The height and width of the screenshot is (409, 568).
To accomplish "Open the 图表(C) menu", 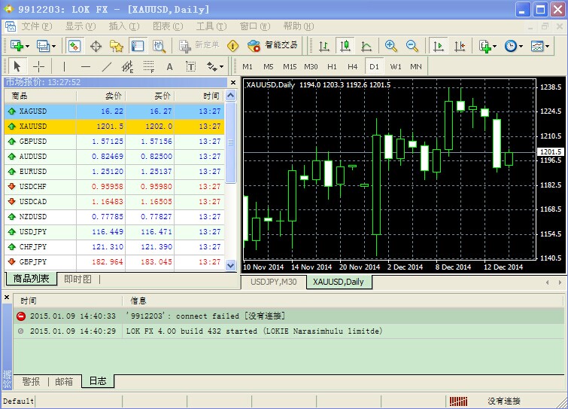I will (x=168, y=26).
